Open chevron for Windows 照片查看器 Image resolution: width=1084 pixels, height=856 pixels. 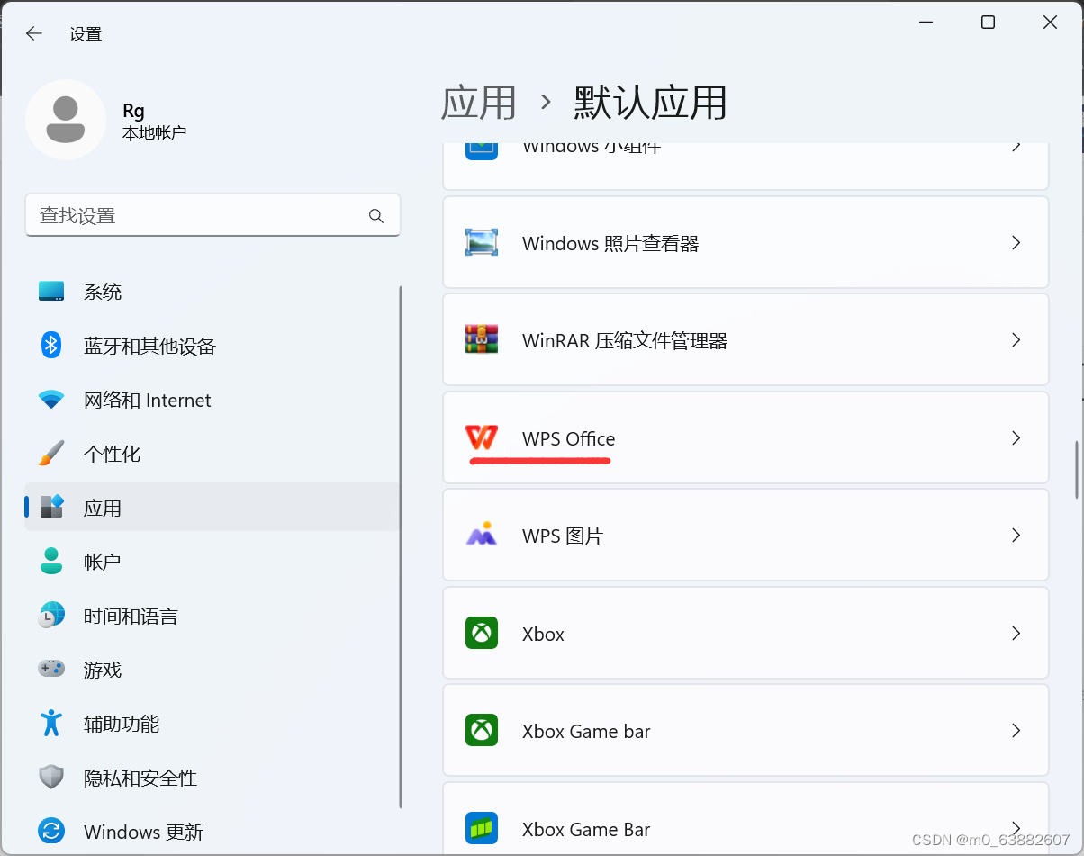click(1016, 243)
